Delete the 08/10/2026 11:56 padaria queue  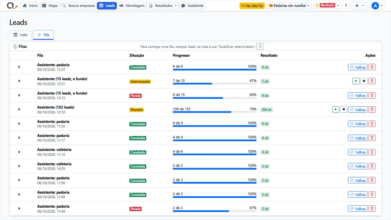click(372, 180)
